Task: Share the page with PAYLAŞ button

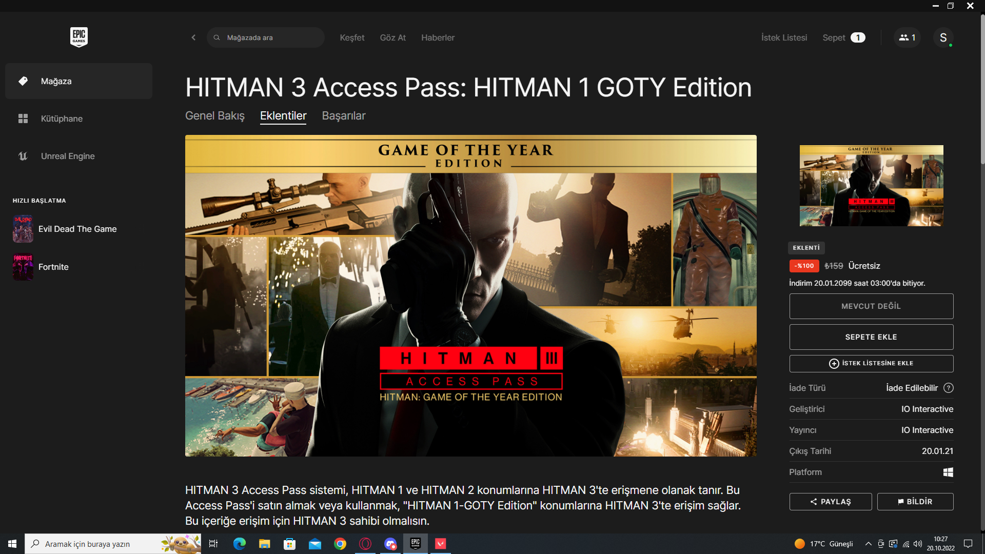Action: (x=830, y=502)
